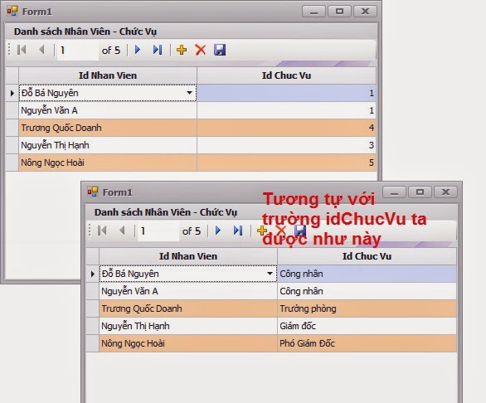
Task: Sort by Id Nhan Vien header in front Form1
Action: pos(188,256)
